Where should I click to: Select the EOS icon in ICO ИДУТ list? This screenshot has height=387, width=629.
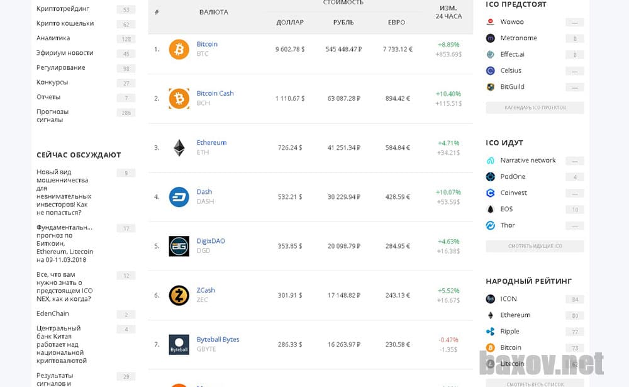point(491,209)
